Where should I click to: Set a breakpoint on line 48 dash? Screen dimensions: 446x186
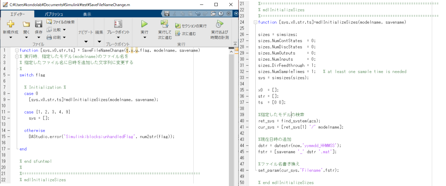click(247, 170)
